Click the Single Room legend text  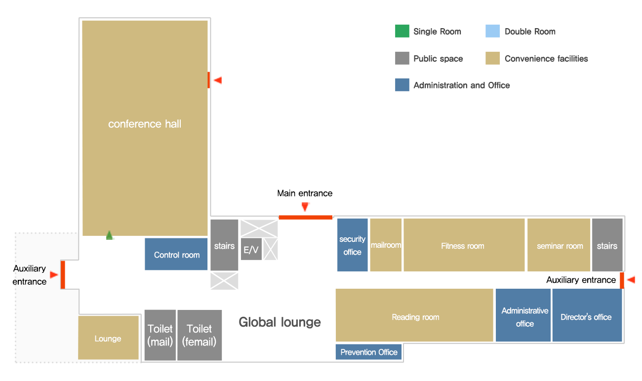click(x=438, y=32)
